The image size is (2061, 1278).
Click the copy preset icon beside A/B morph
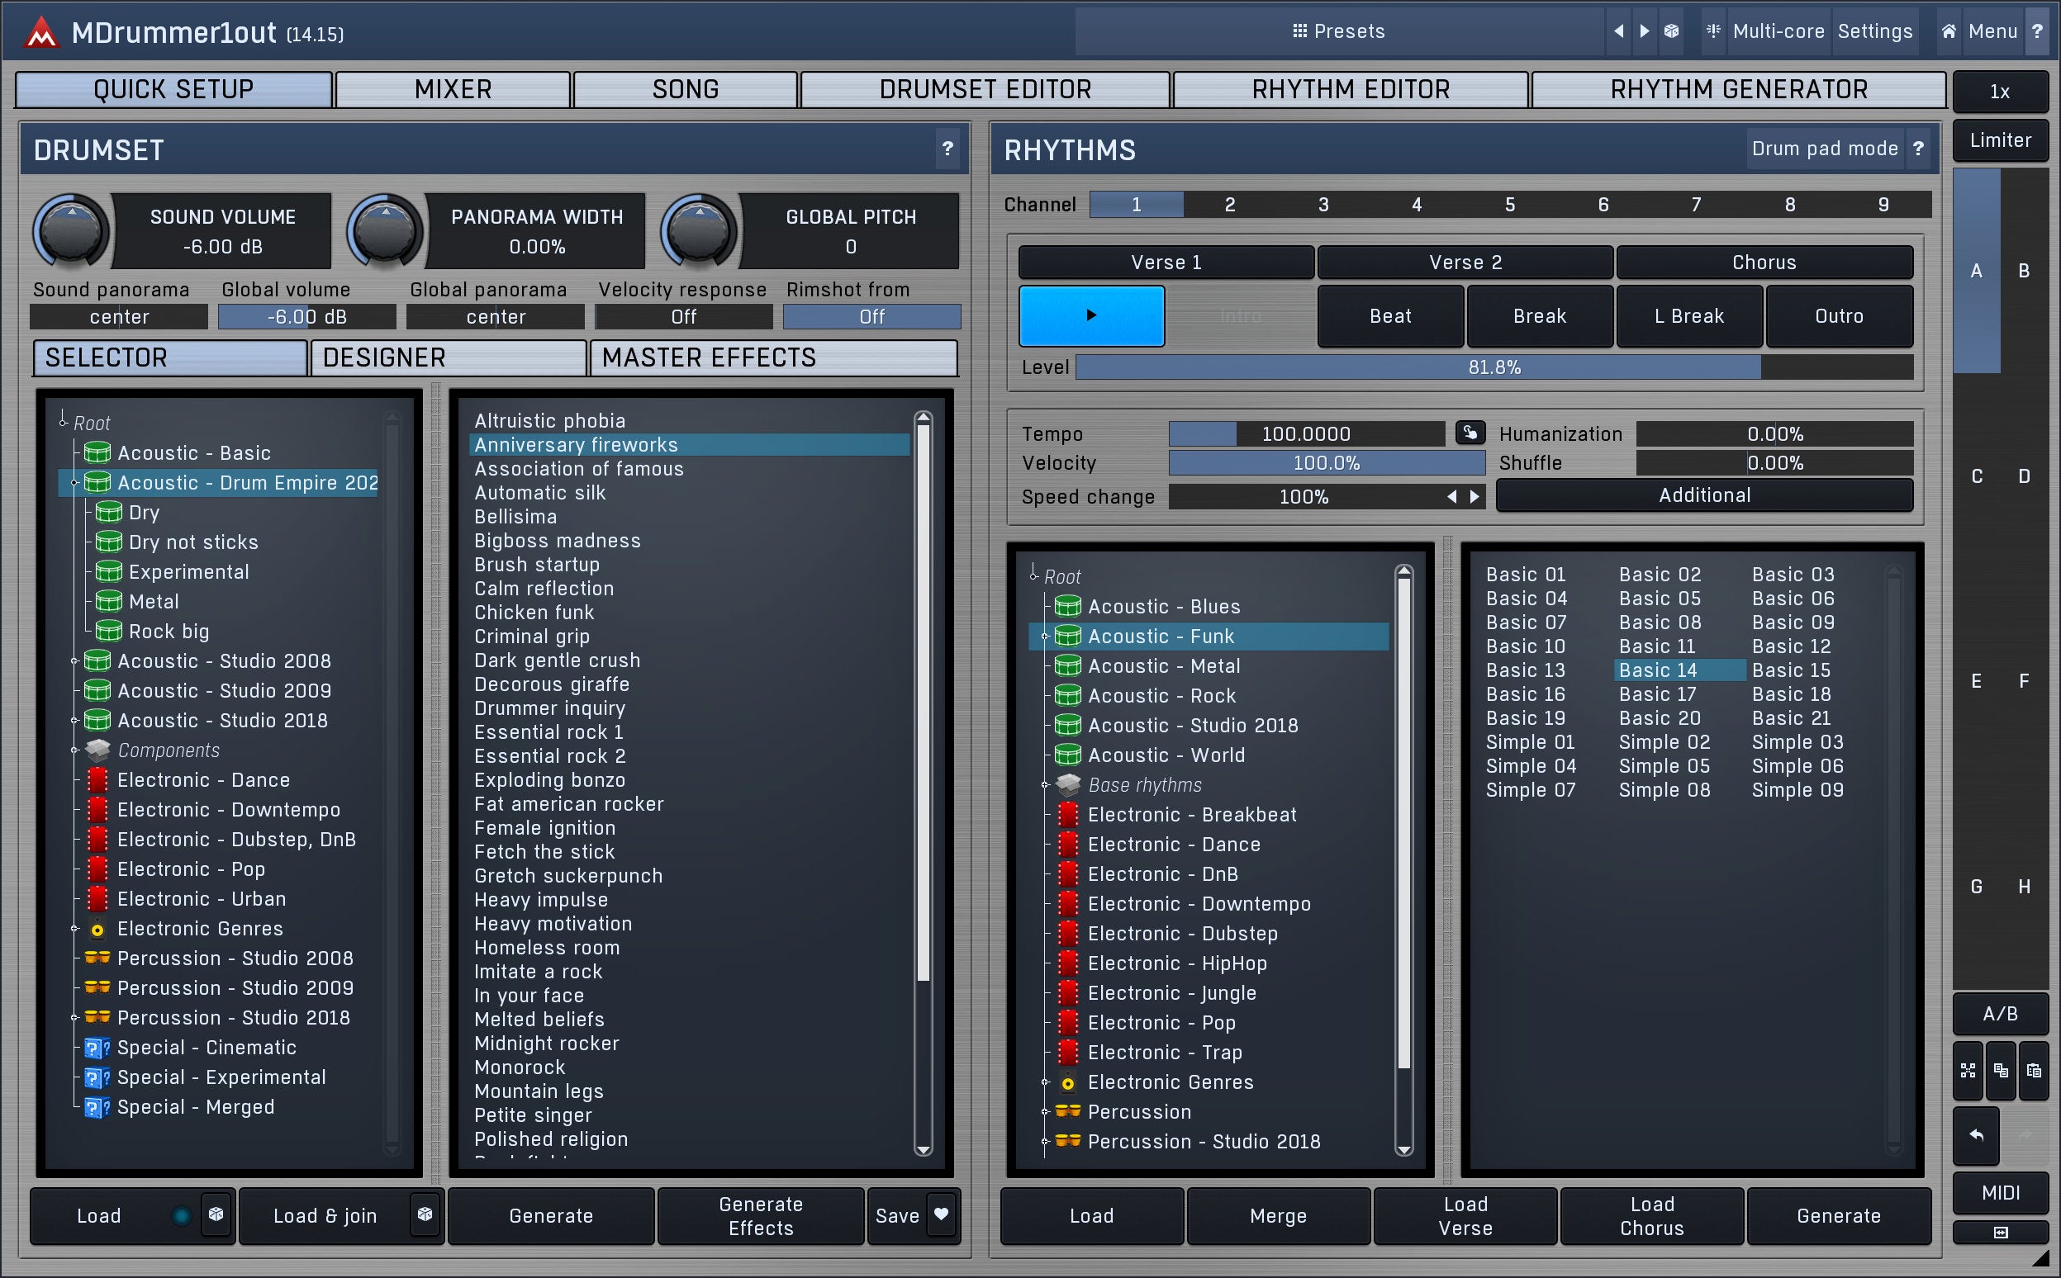[x=2001, y=1071]
